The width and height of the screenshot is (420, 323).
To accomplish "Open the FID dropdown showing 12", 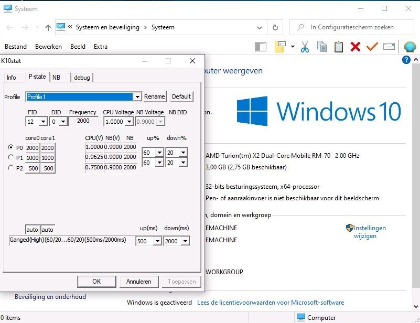I will click(43, 122).
